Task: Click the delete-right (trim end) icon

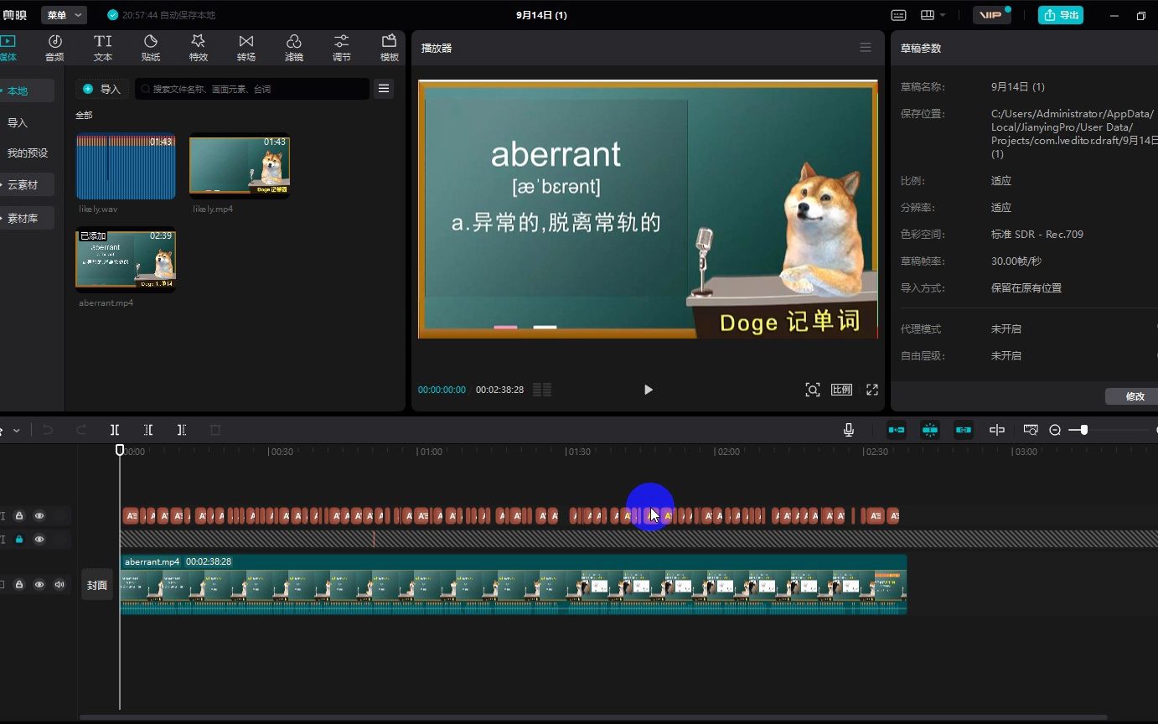Action: (182, 430)
